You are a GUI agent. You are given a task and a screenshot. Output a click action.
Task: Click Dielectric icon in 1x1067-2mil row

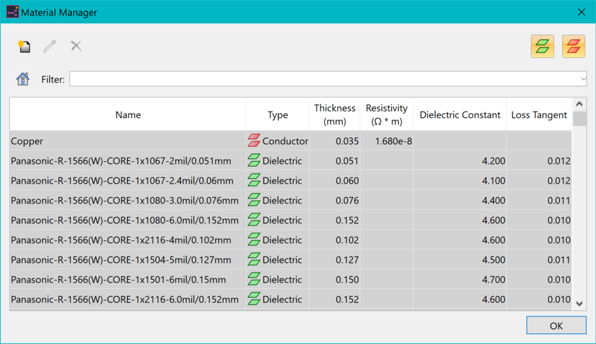click(254, 160)
